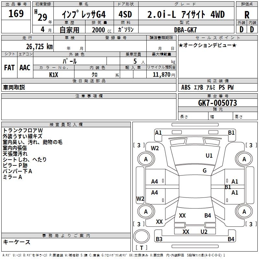Click chassis number GK7-005073

[x=217, y=103]
